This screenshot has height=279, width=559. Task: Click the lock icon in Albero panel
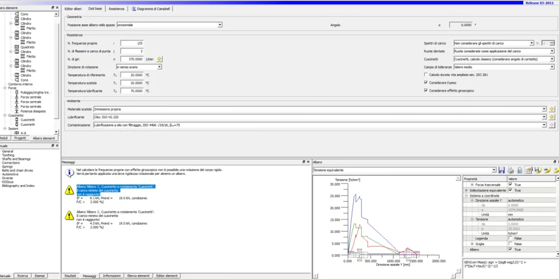coord(519,170)
